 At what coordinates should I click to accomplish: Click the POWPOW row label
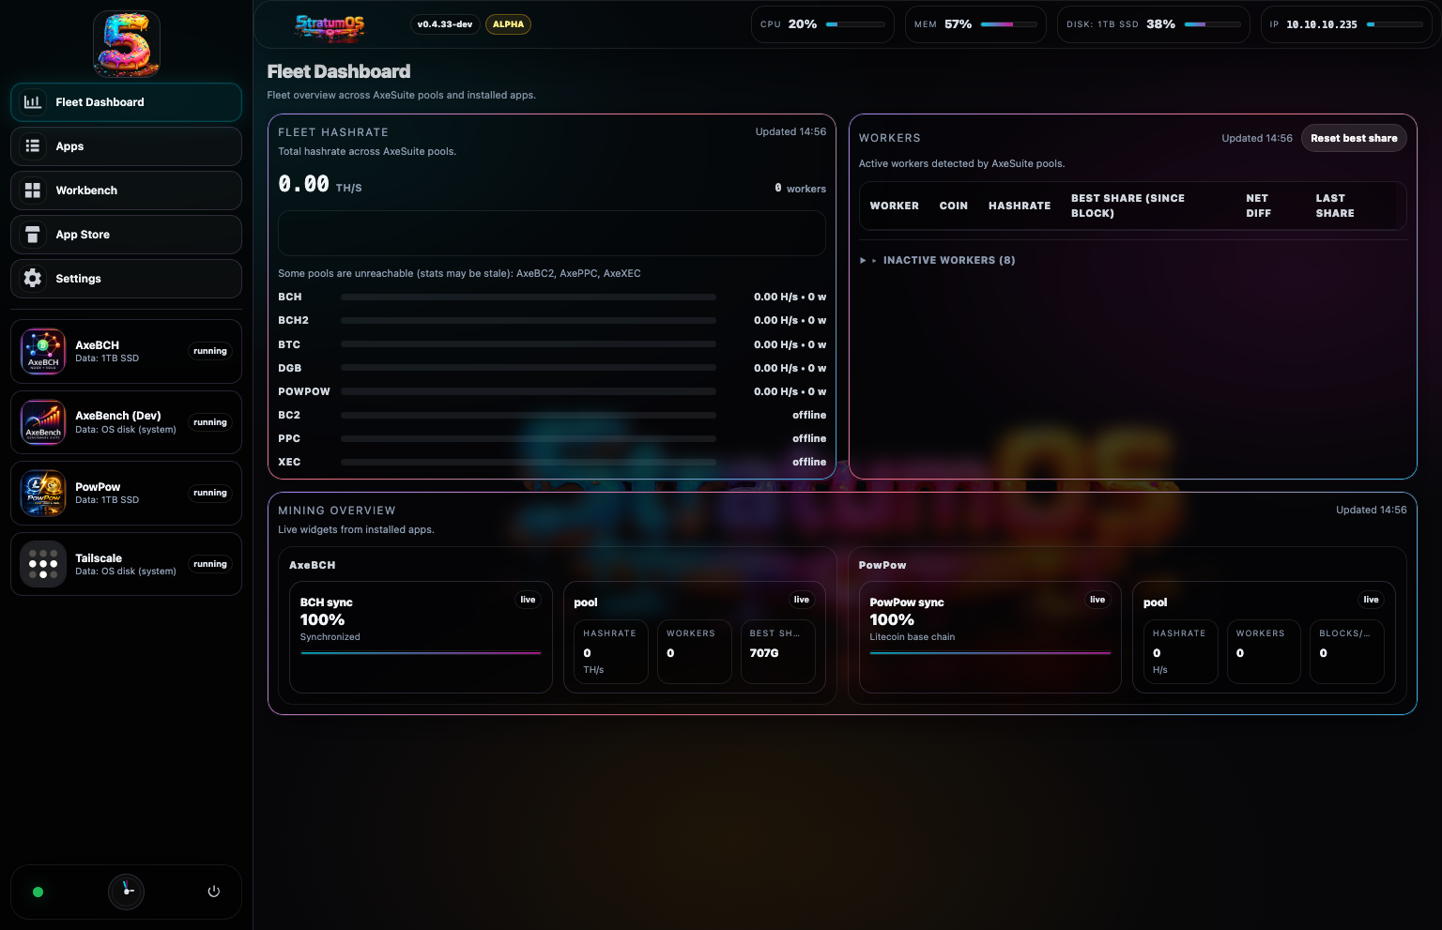click(x=304, y=391)
